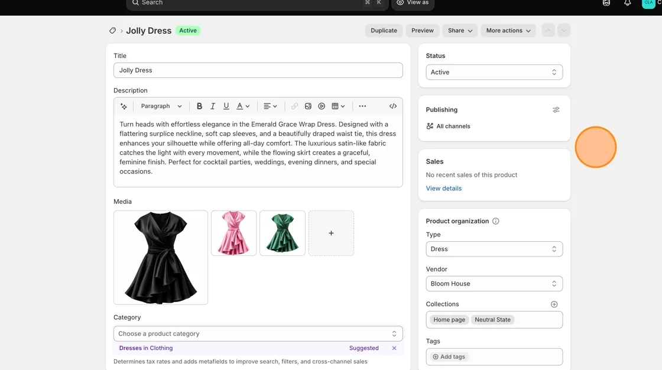The height and width of the screenshot is (370, 662).
Task: Click the AI generate text sparkle icon
Action: coord(124,106)
